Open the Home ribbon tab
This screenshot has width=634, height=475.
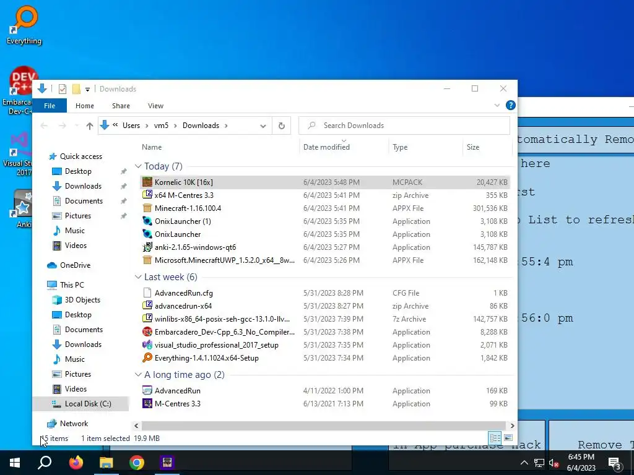point(84,106)
